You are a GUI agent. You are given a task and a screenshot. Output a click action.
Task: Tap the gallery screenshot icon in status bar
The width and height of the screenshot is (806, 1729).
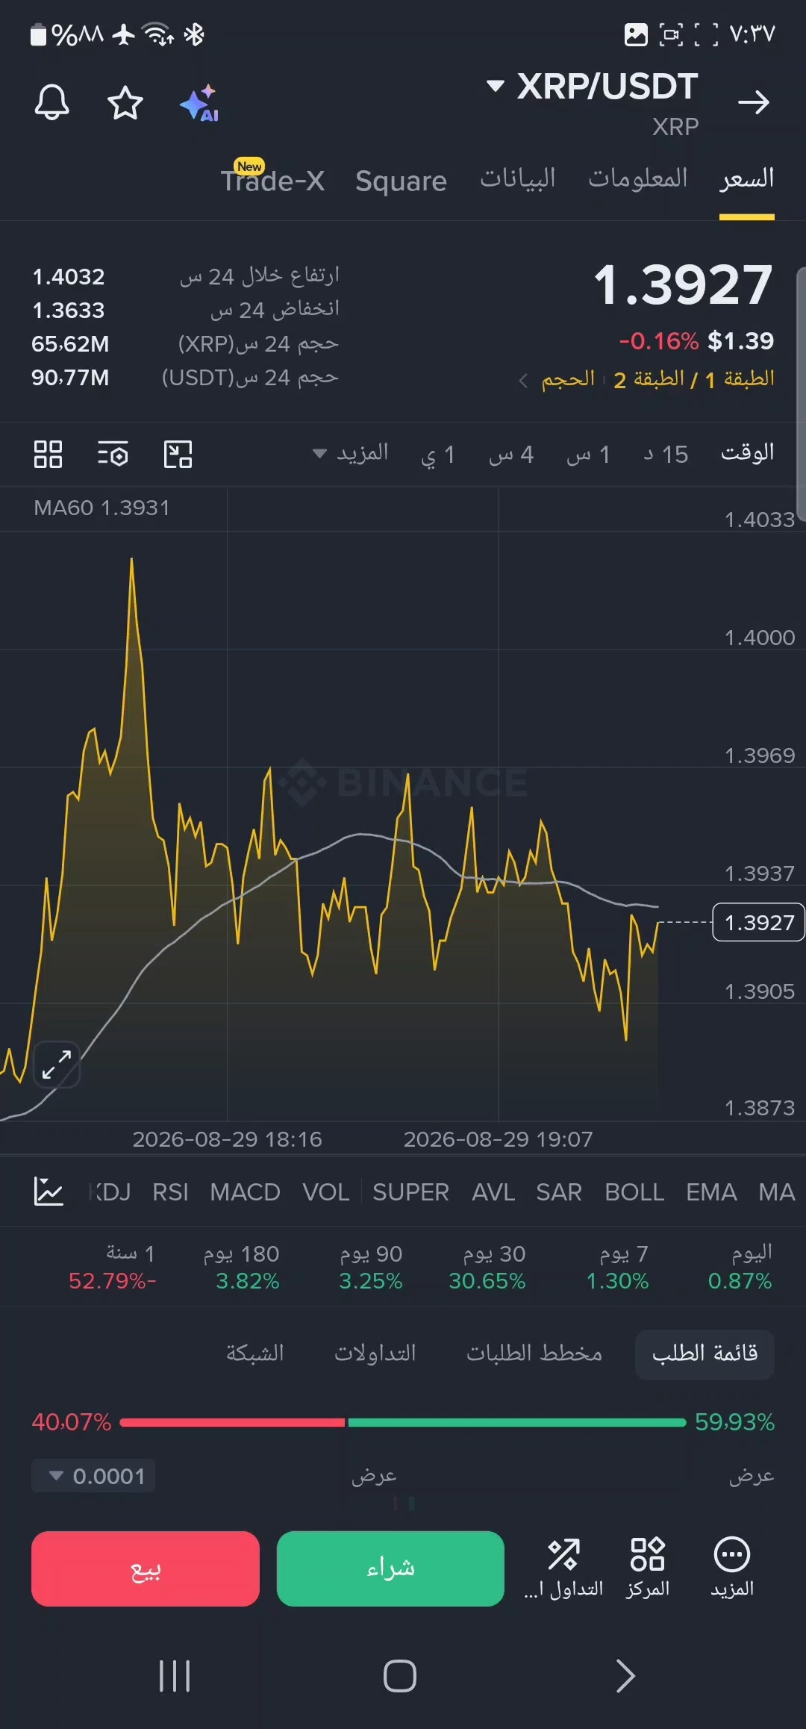tap(636, 34)
